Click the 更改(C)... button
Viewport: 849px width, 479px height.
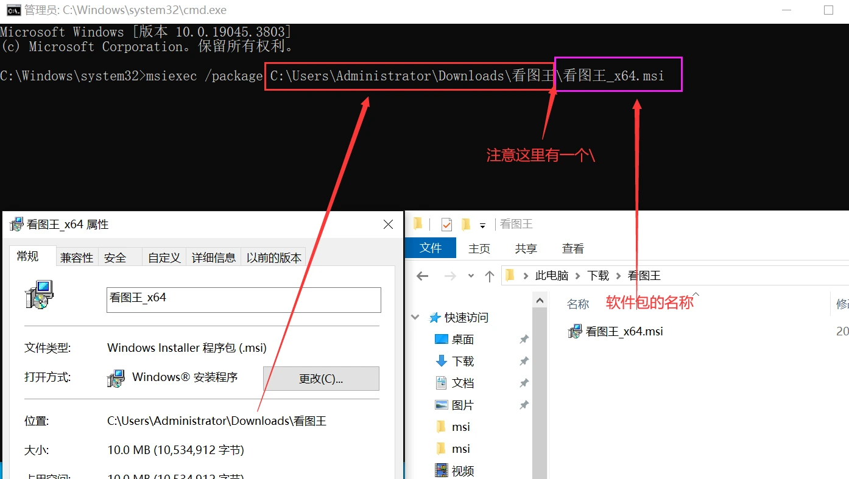pos(321,378)
